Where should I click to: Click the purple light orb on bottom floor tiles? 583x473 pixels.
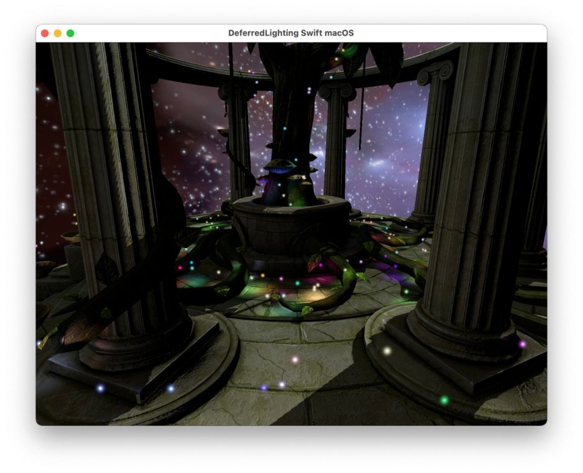tap(264, 388)
